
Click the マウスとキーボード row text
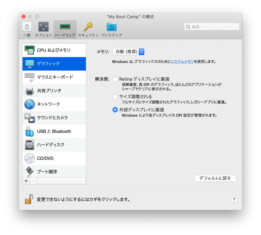pos(55,77)
